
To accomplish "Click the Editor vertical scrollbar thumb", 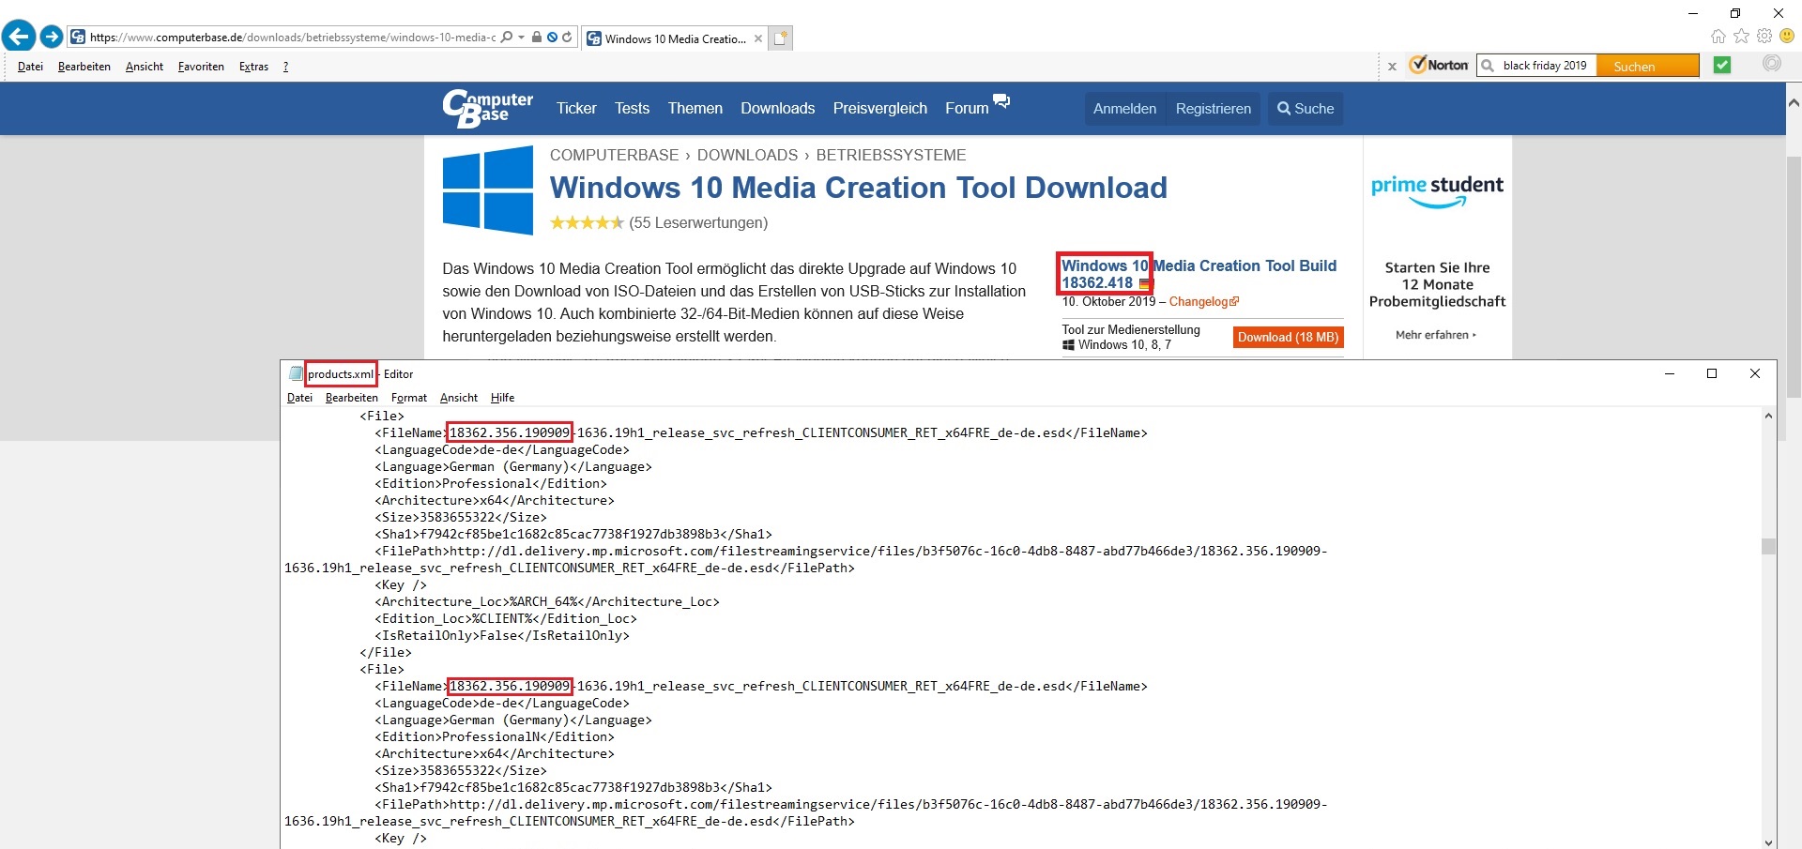I will pos(1768,546).
